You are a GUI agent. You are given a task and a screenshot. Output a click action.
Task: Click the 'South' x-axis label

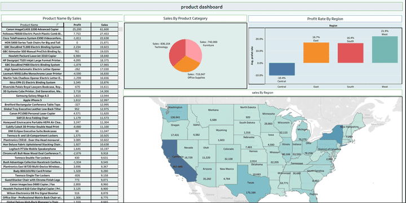[350, 87]
